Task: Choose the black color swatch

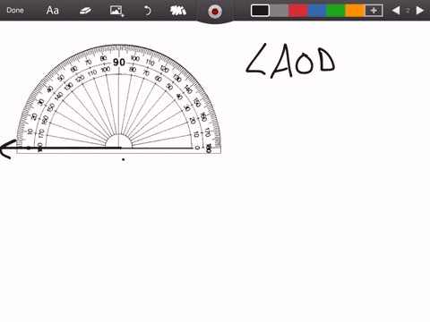Action: (260, 11)
